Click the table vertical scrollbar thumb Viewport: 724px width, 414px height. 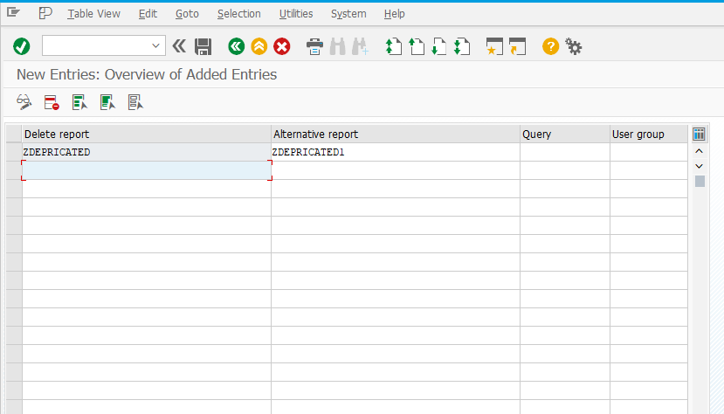click(700, 182)
